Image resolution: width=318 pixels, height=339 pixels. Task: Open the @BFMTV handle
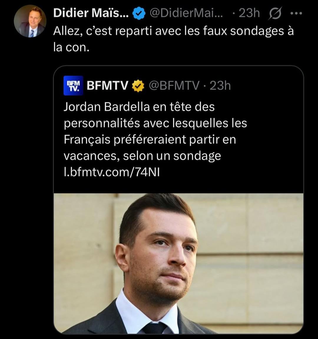point(174,85)
